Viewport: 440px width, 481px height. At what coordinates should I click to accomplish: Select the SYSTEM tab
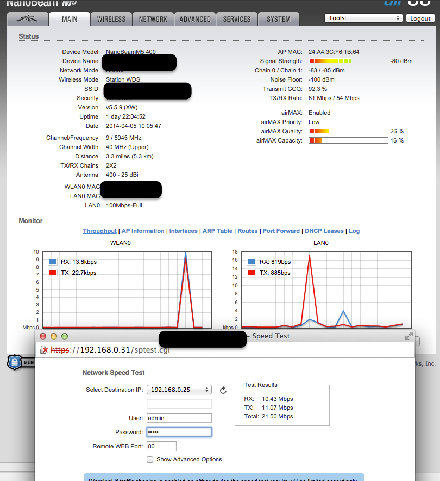click(x=278, y=19)
